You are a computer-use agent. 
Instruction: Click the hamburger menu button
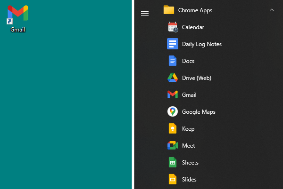(145, 14)
